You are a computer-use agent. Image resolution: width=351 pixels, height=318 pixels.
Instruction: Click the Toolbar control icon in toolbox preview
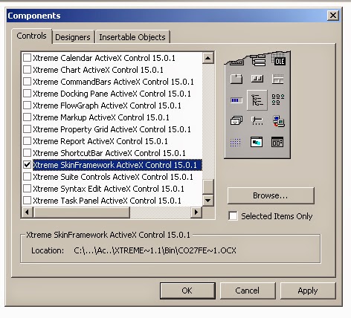coord(257,79)
